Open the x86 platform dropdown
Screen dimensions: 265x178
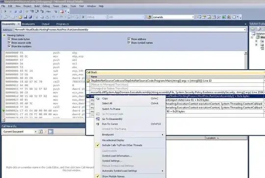(x=143, y=17)
